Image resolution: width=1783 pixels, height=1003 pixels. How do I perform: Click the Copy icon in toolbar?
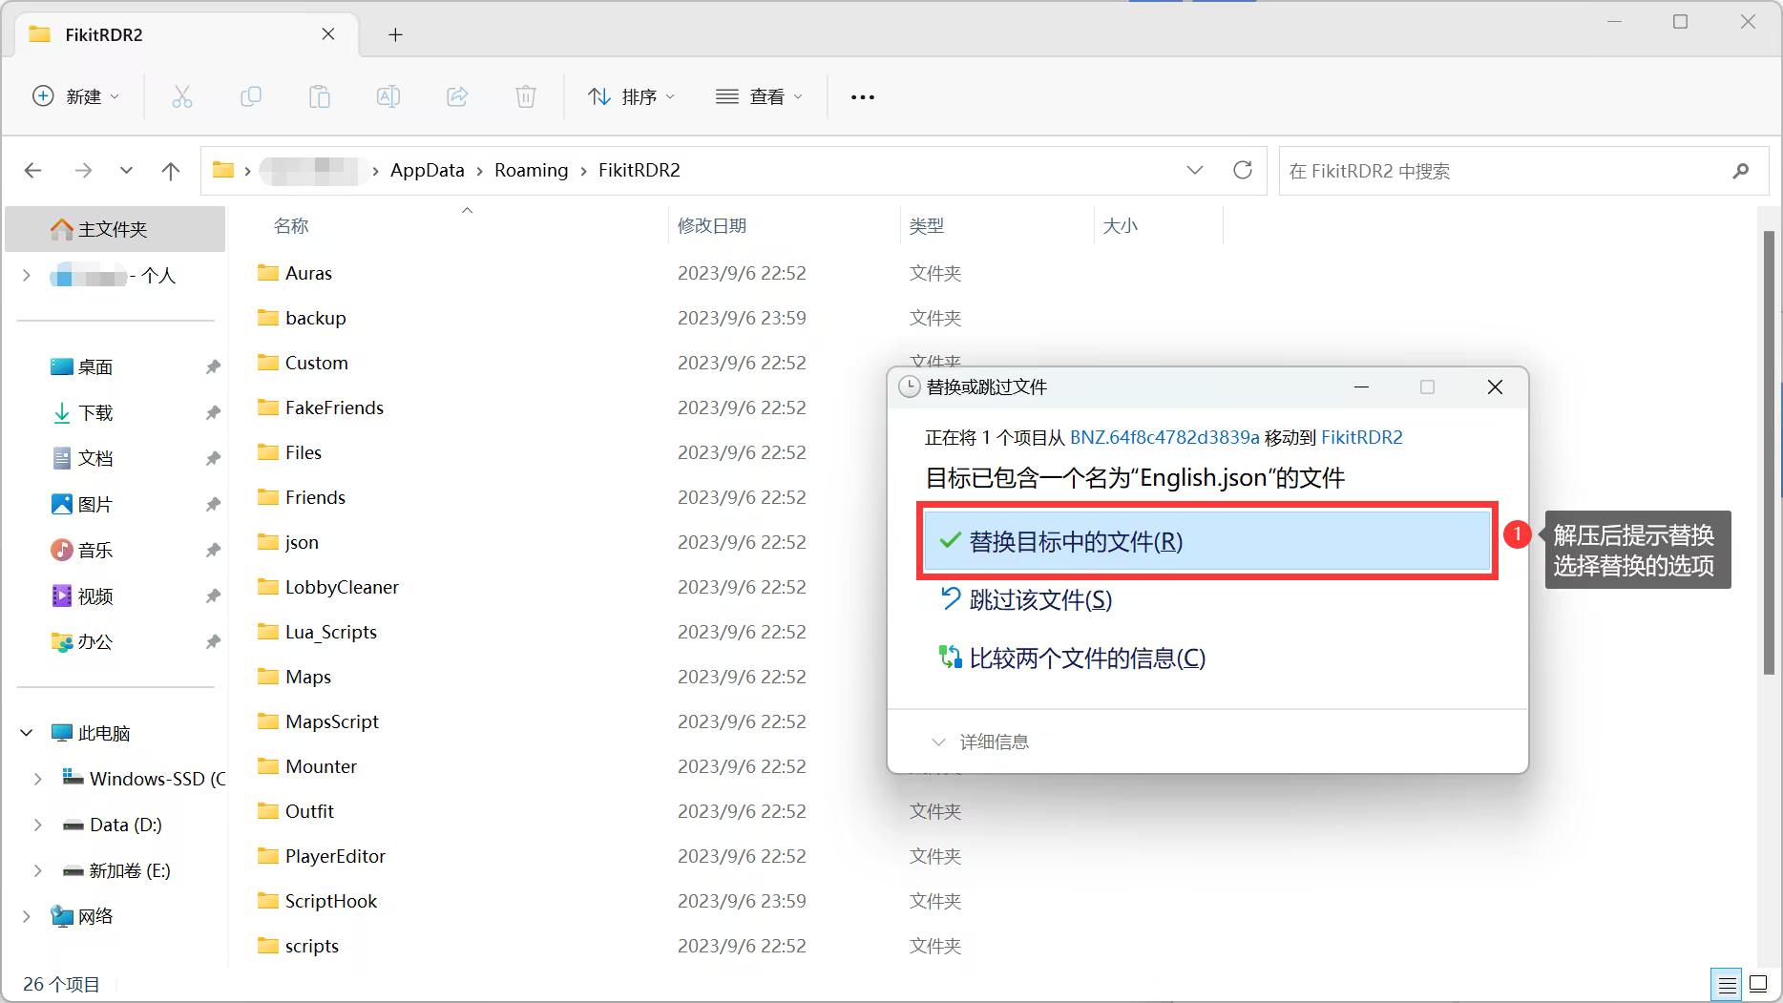tap(251, 96)
